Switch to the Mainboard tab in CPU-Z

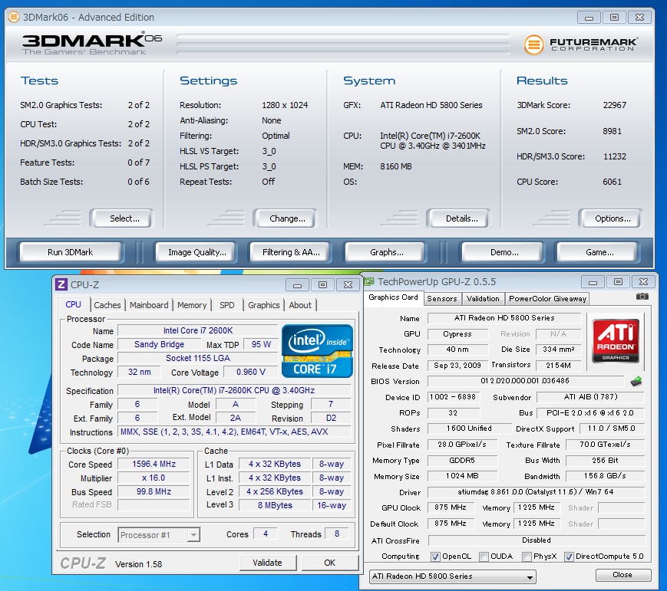click(149, 305)
